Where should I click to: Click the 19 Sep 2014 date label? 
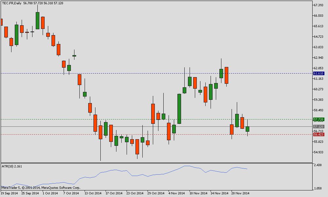[9, 193]
